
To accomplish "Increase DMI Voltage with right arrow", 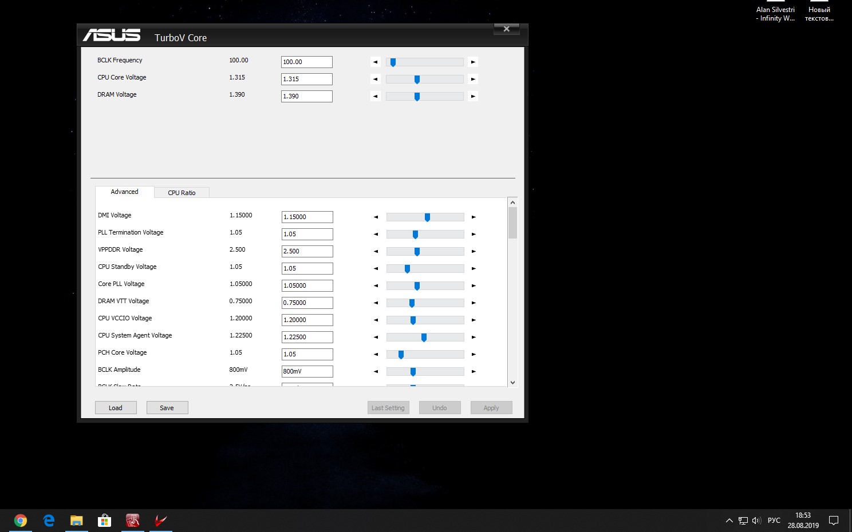I will tap(474, 217).
